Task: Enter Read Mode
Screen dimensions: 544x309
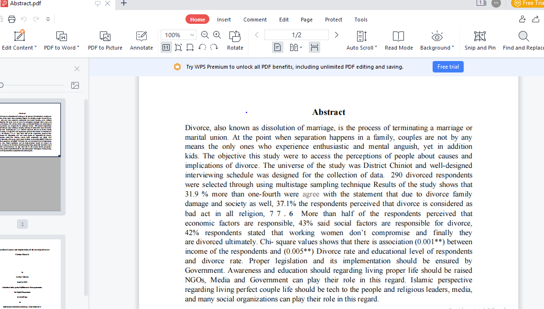Action: [398, 41]
